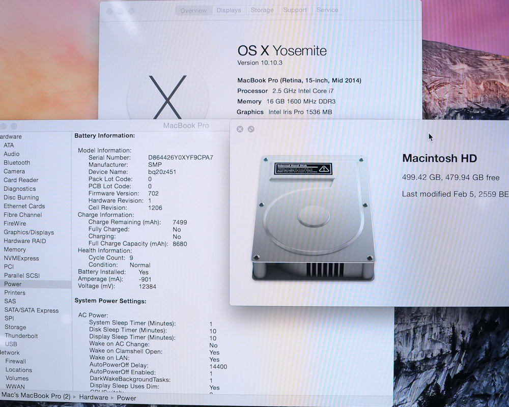Click the Macintosh HD hard disk icon

(314, 219)
